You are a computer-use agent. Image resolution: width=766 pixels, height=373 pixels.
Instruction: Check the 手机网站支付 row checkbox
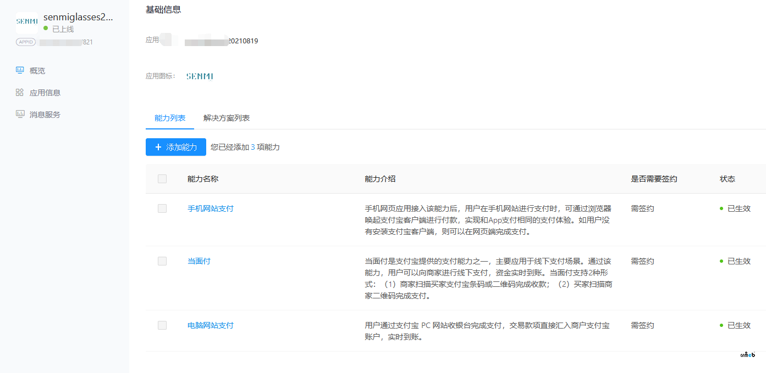pyautogui.click(x=162, y=208)
